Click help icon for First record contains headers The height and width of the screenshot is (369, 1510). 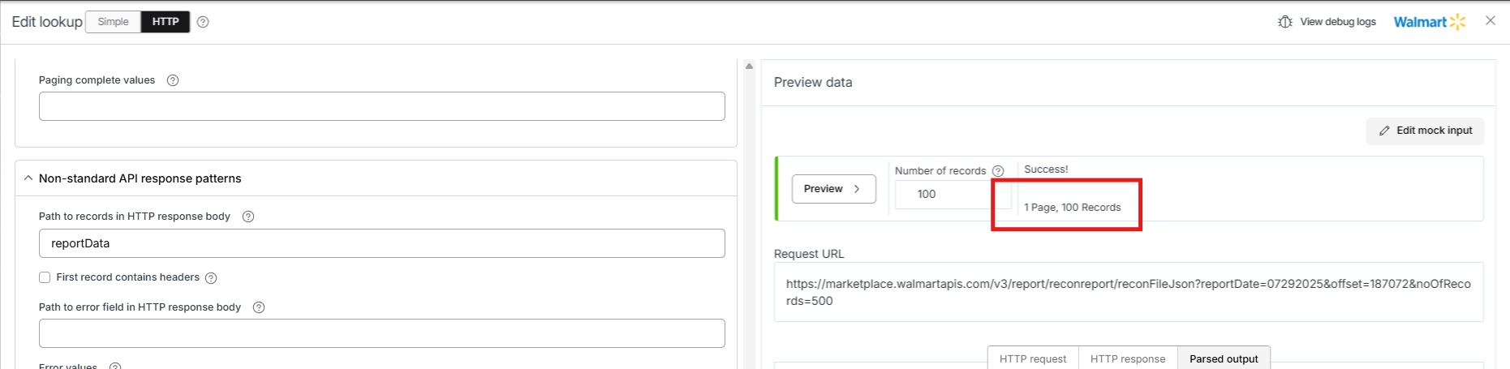(211, 278)
